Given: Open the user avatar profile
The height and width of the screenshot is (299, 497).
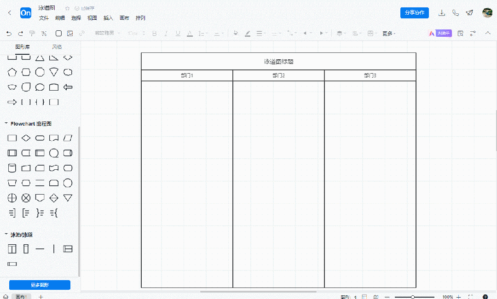Looking at the screenshot, I should (x=487, y=13).
